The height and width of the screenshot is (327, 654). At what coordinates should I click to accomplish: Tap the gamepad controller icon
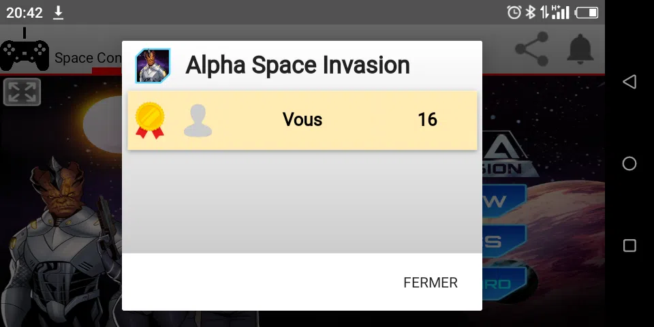point(25,53)
